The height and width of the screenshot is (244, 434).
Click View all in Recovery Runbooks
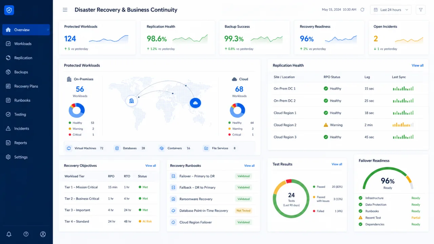pyautogui.click(x=249, y=166)
